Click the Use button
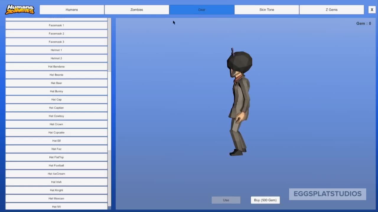The width and height of the screenshot is (378, 212). (x=226, y=200)
